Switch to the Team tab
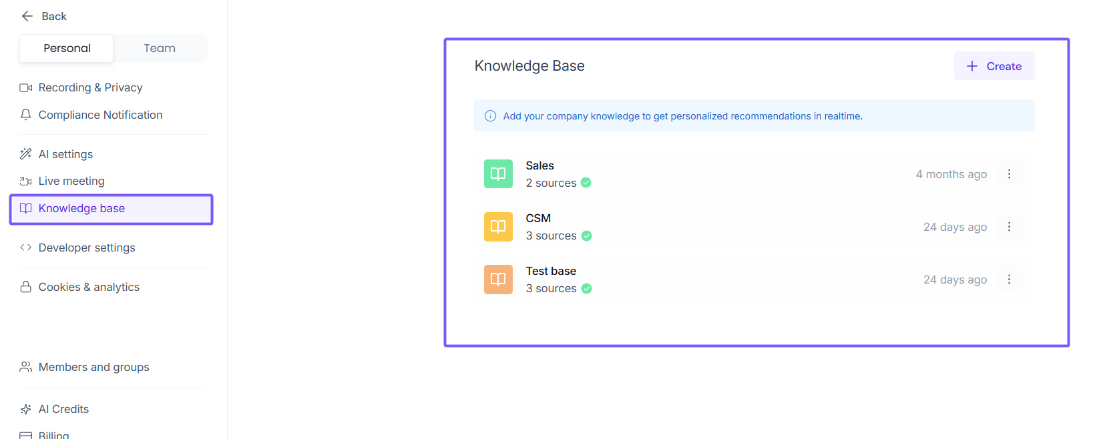 (x=160, y=48)
